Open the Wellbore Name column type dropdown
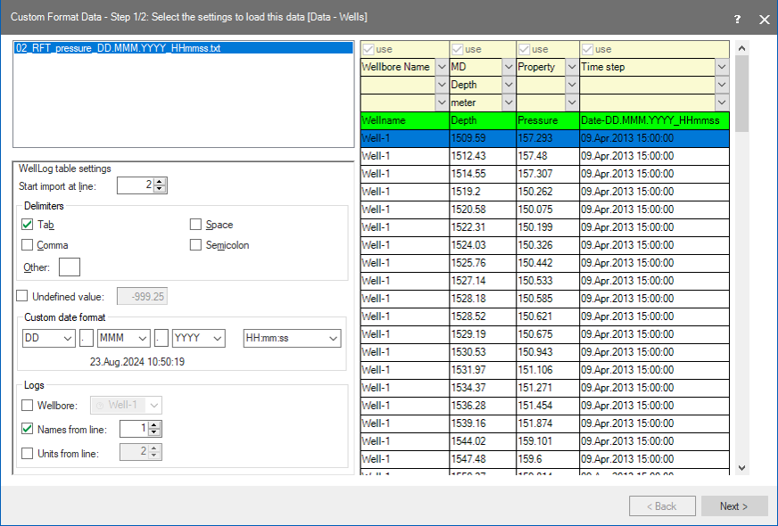778x526 pixels. click(441, 67)
